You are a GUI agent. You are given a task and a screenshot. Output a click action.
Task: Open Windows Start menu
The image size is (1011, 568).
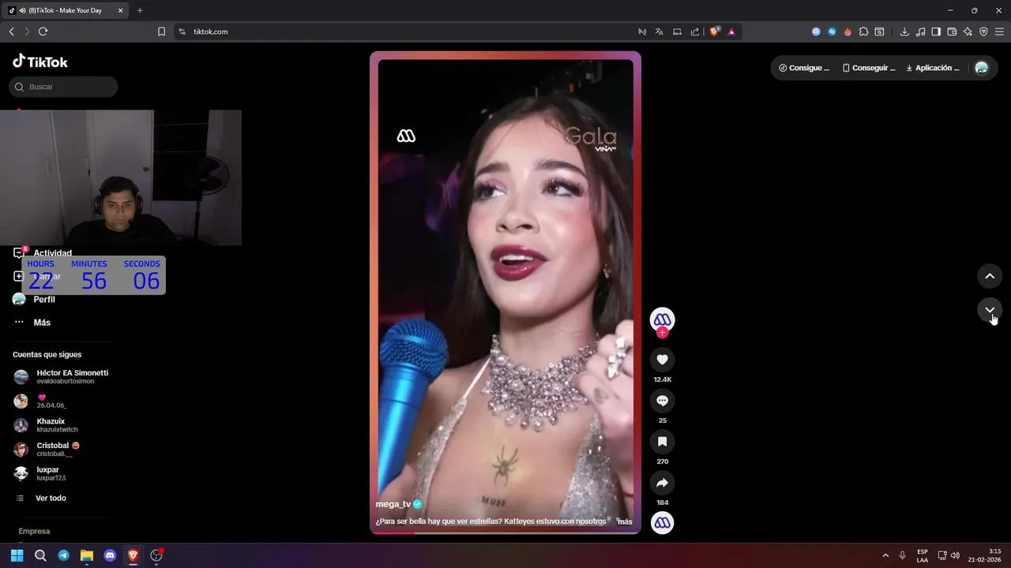(17, 555)
